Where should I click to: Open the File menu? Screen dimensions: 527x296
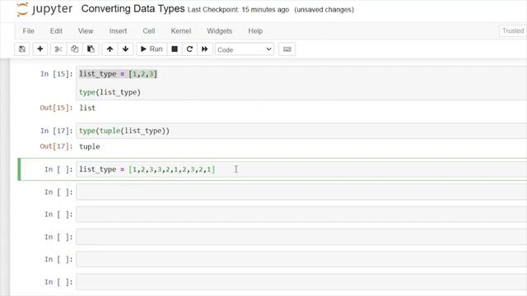pyautogui.click(x=29, y=31)
